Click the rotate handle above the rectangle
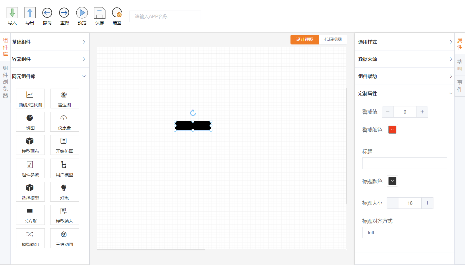Viewport: 465px width, 265px height. 193,113
